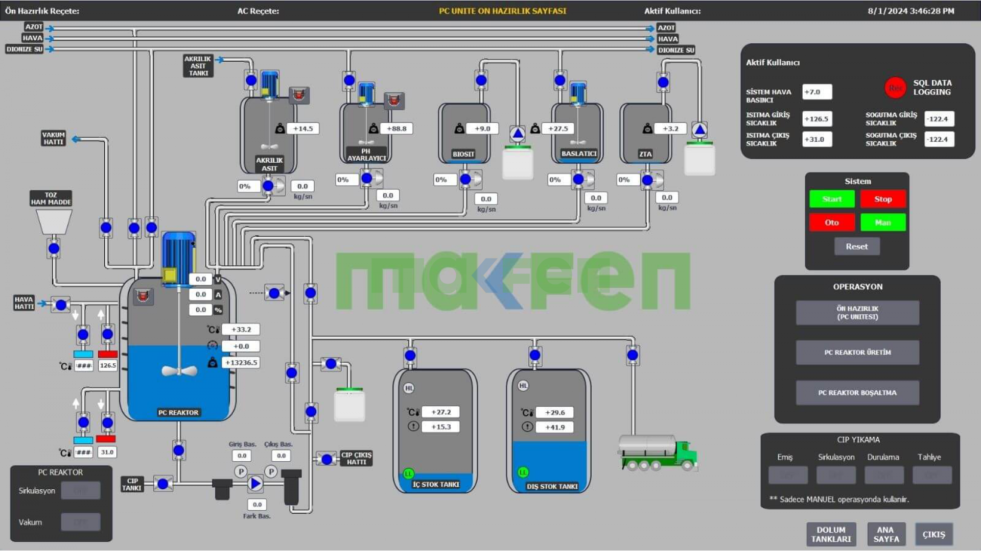Click the red SQL Data Logging Rec indicator
981x551 pixels.
click(x=895, y=88)
